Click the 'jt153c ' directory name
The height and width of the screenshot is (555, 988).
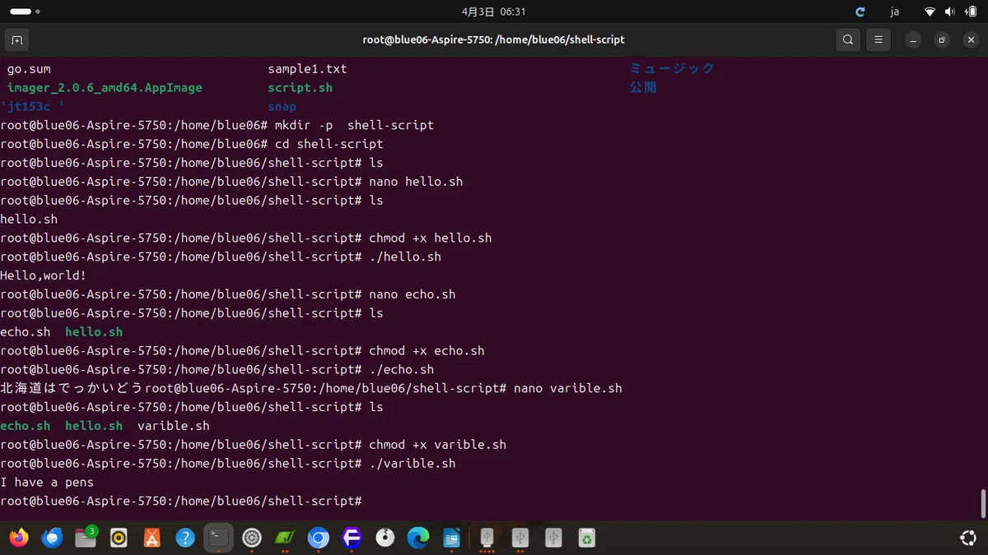pos(32,107)
